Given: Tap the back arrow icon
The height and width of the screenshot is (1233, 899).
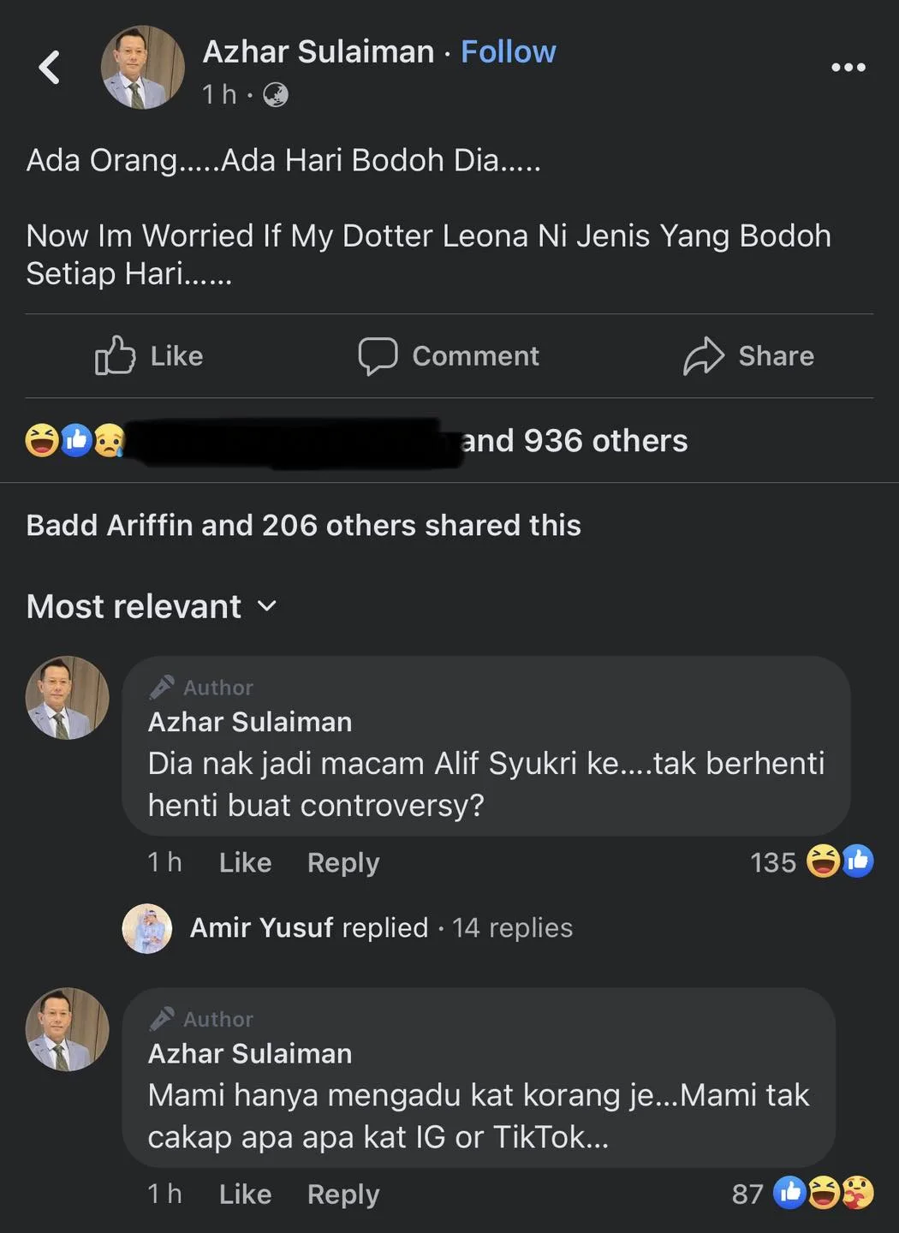Looking at the screenshot, I should (50, 67).
